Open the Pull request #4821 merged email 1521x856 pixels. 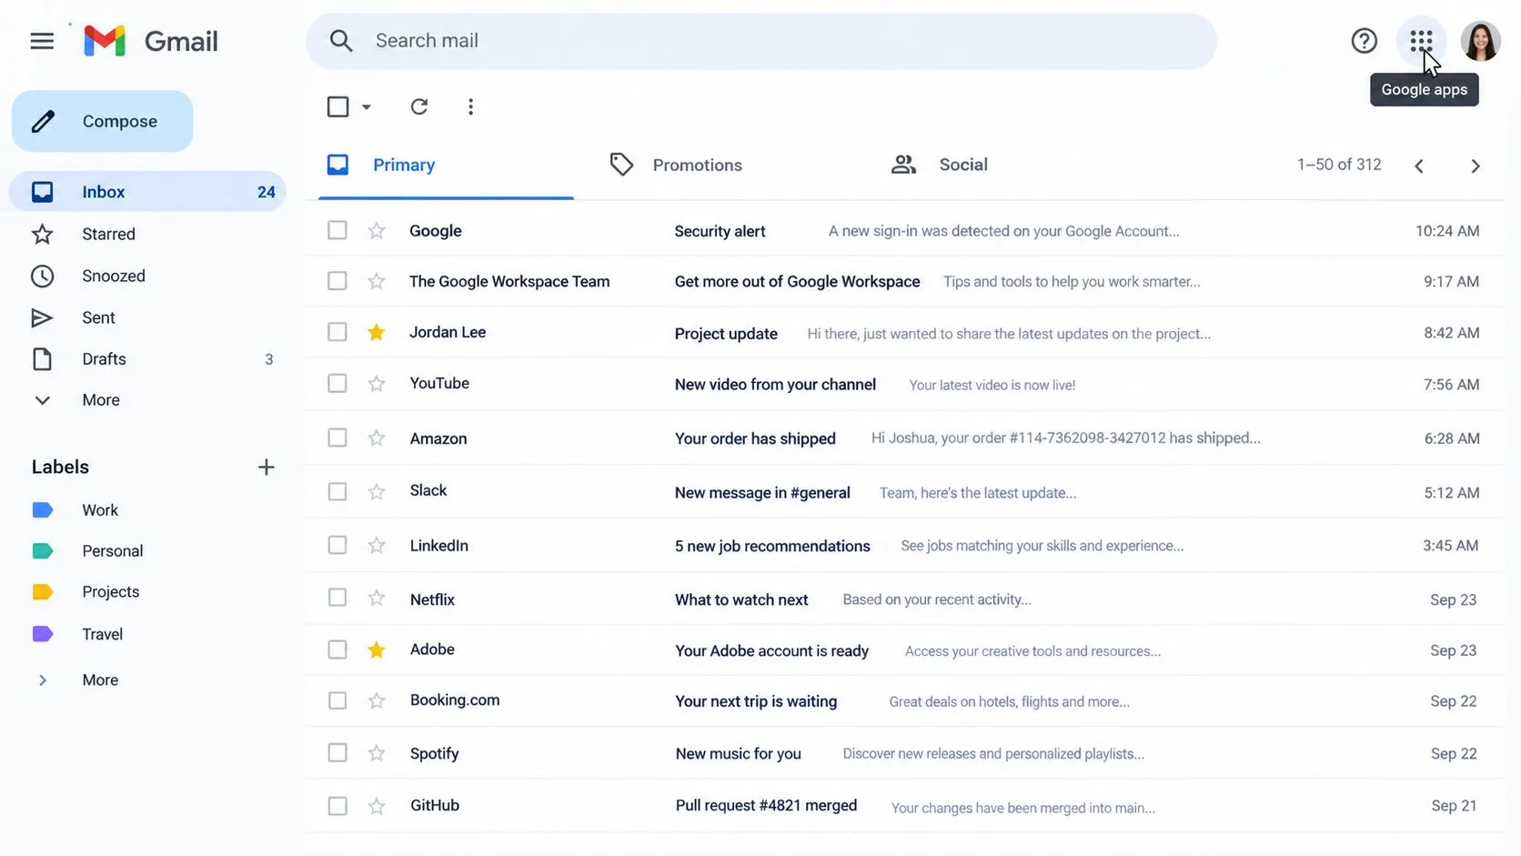[x=905, y=806]
